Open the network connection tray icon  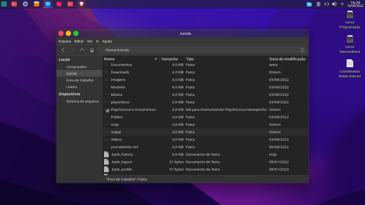327,4
